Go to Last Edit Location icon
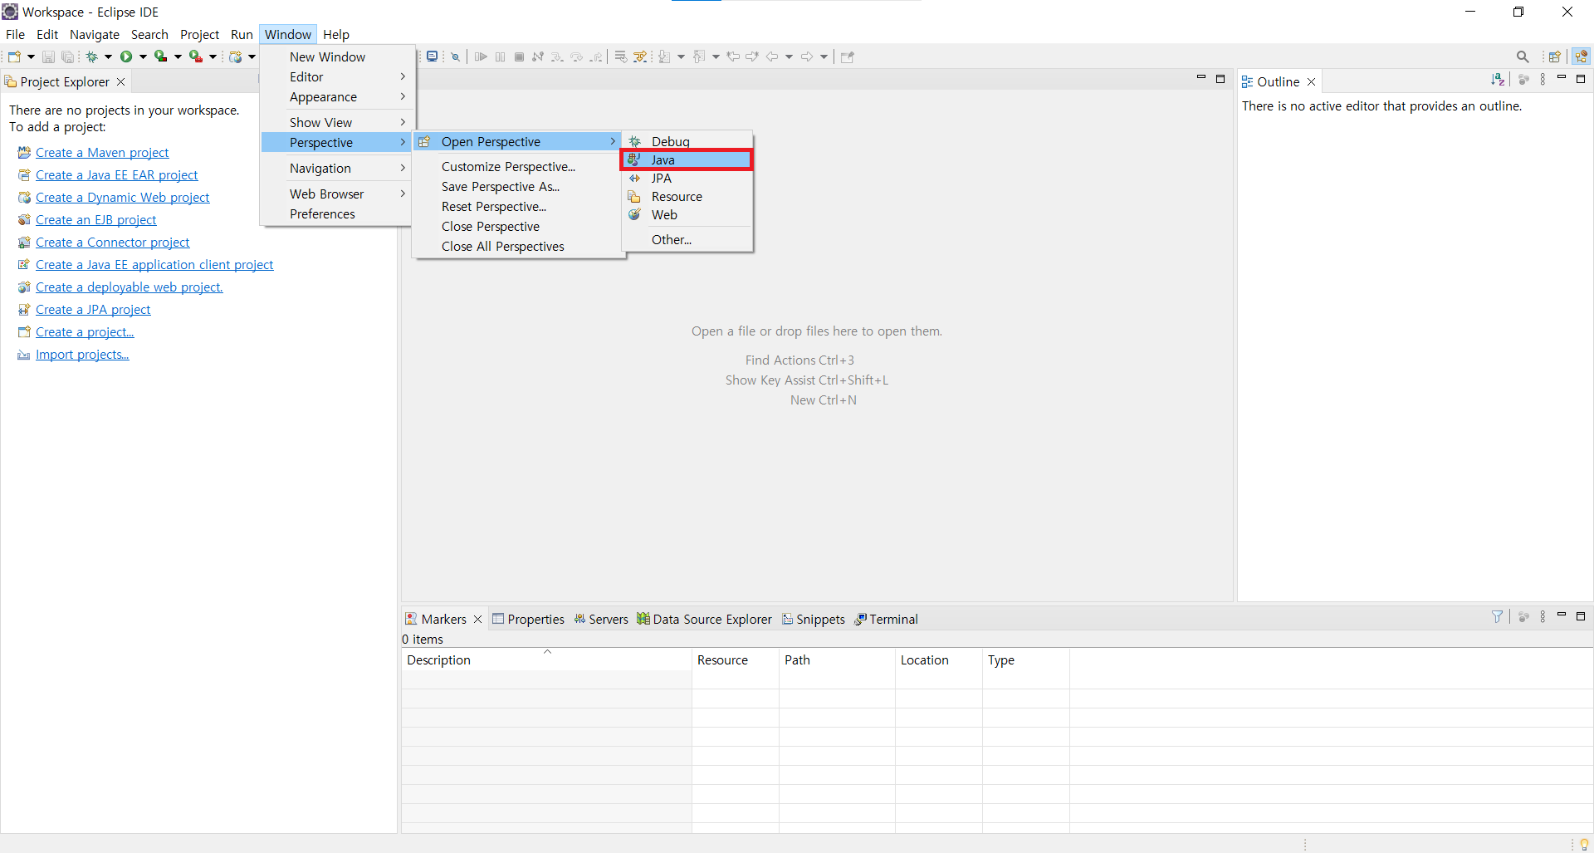The height and width of the screenshot is (853, 1594). click(x=733, y=56)
